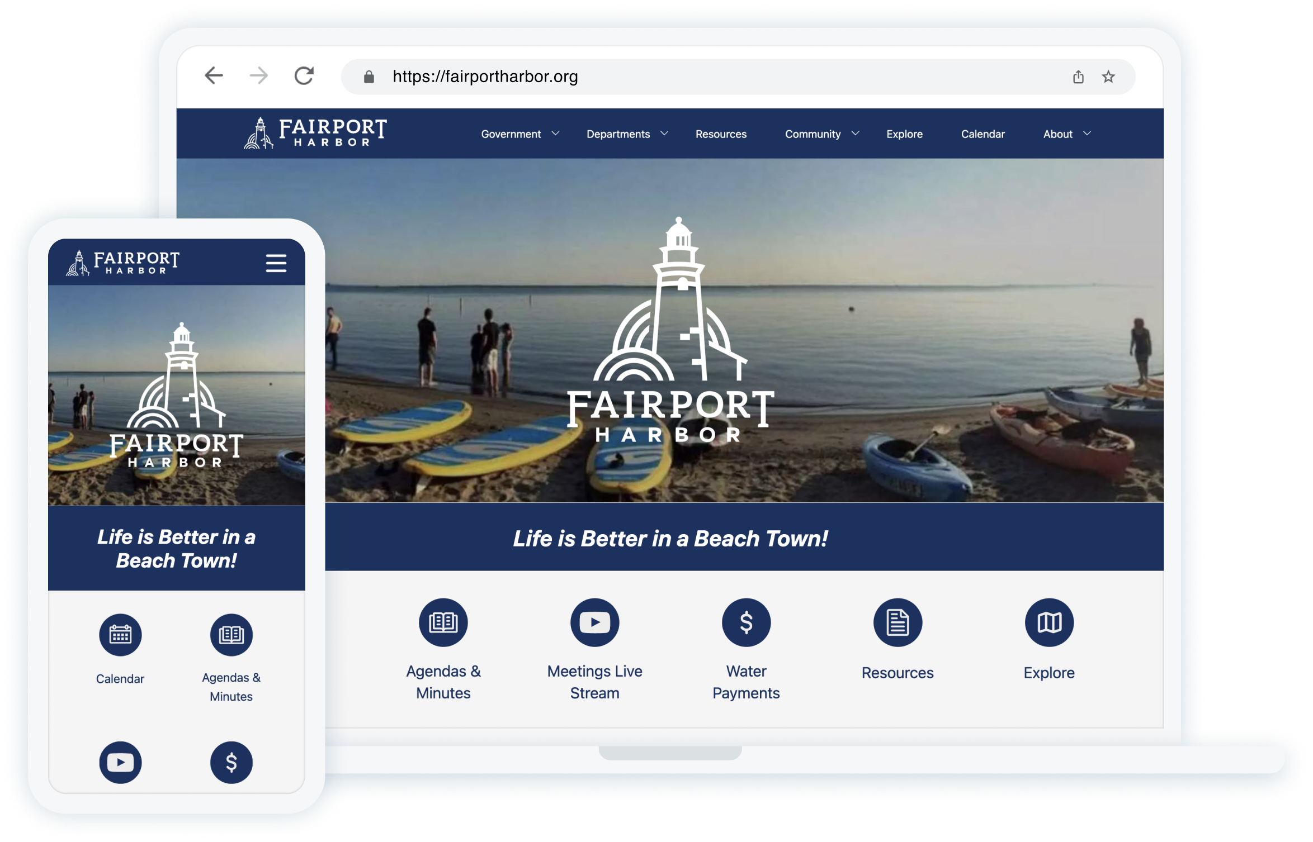Click the Water Payments link text
The image size is (1313, 842).
point(747,682)
